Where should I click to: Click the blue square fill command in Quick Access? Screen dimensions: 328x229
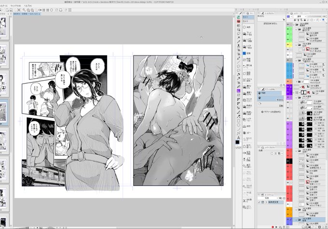[x=244, y=54]
